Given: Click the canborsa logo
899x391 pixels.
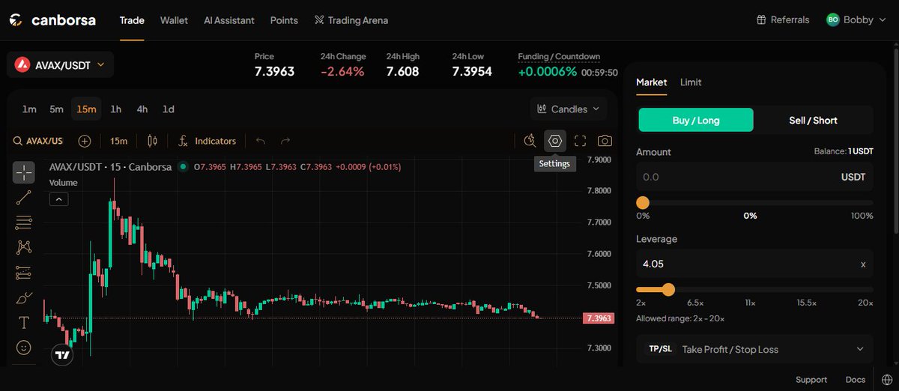Looking at the screenshot, I should [x=52, y=20].
